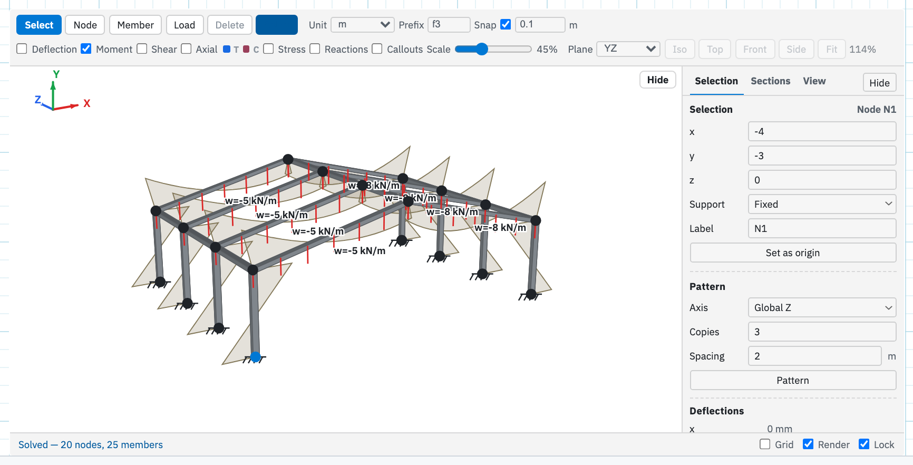Hide the viewport overlay via Hide button

pyautogui.click(x=657, y=80)
